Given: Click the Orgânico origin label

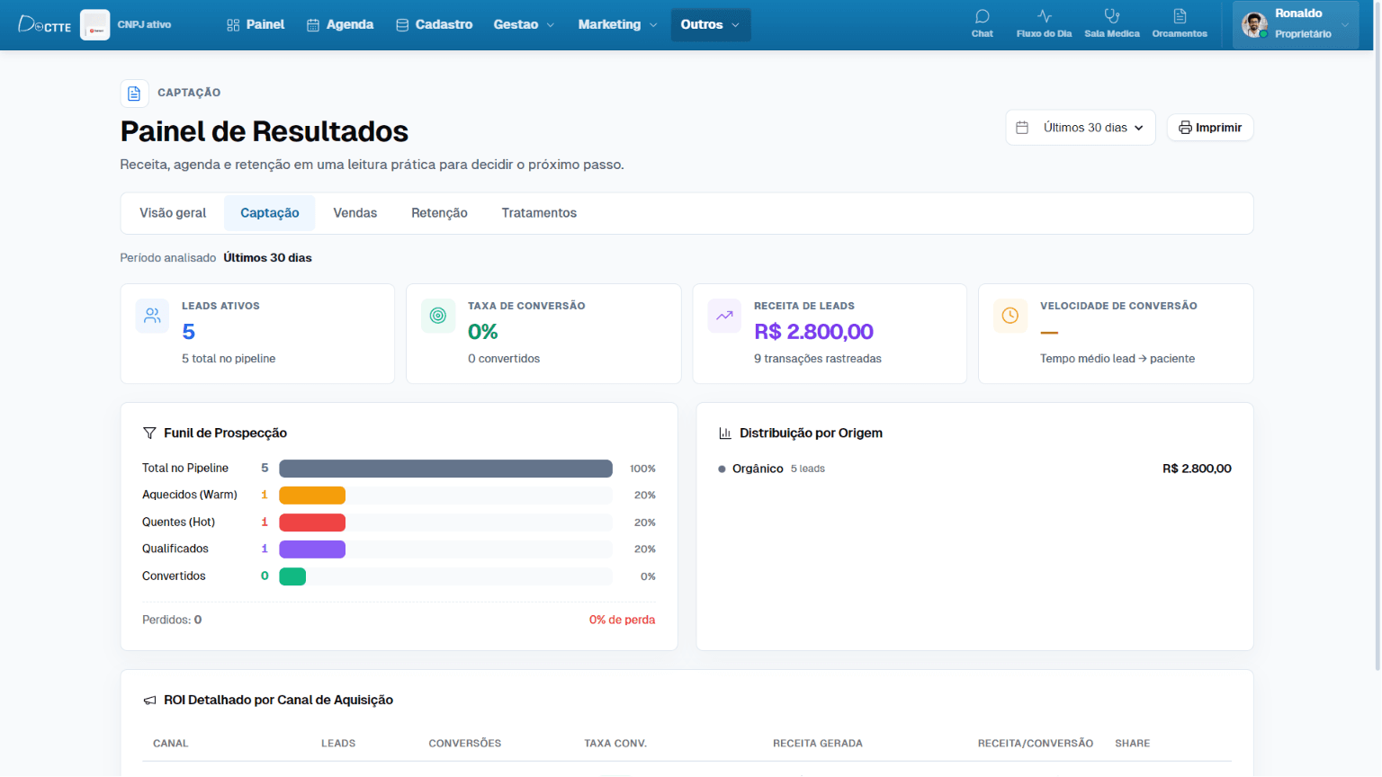Looking at the screenshot, I should (758, 469).
